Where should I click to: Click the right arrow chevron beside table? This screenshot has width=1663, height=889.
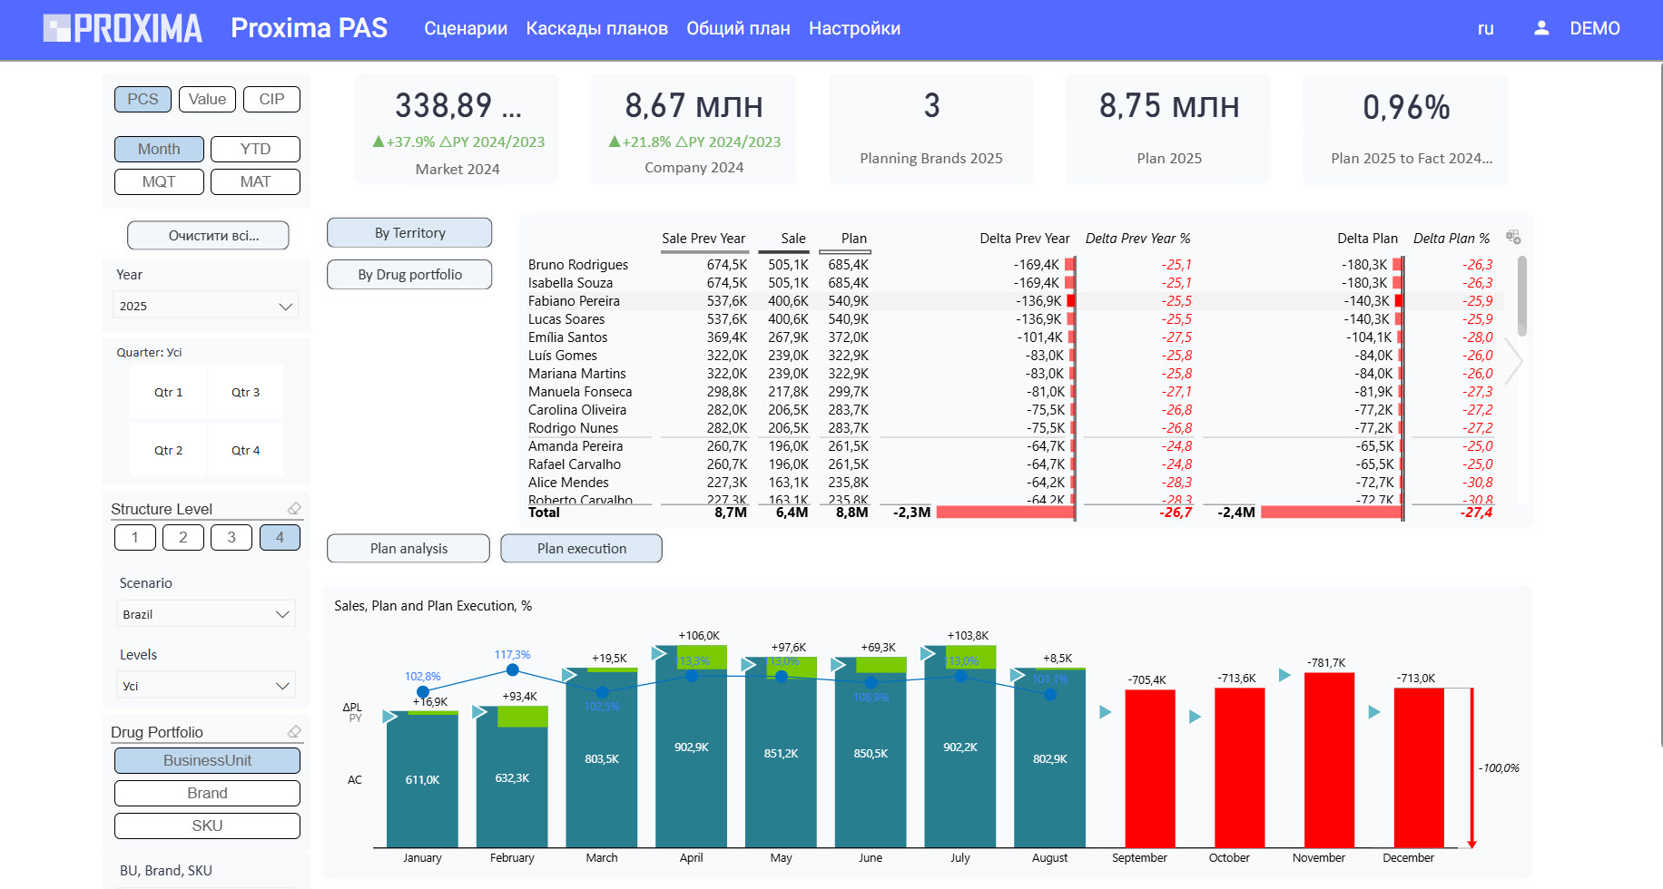(1513, 360)
